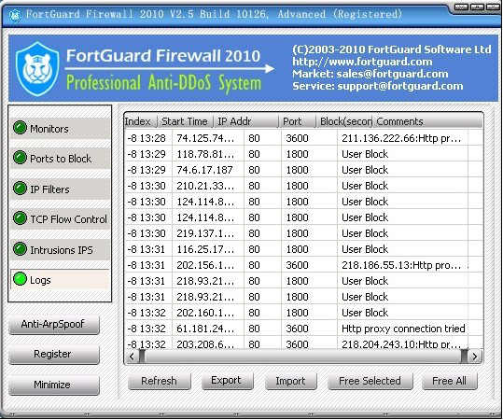Click the Free Selected button

pos(370,381)
